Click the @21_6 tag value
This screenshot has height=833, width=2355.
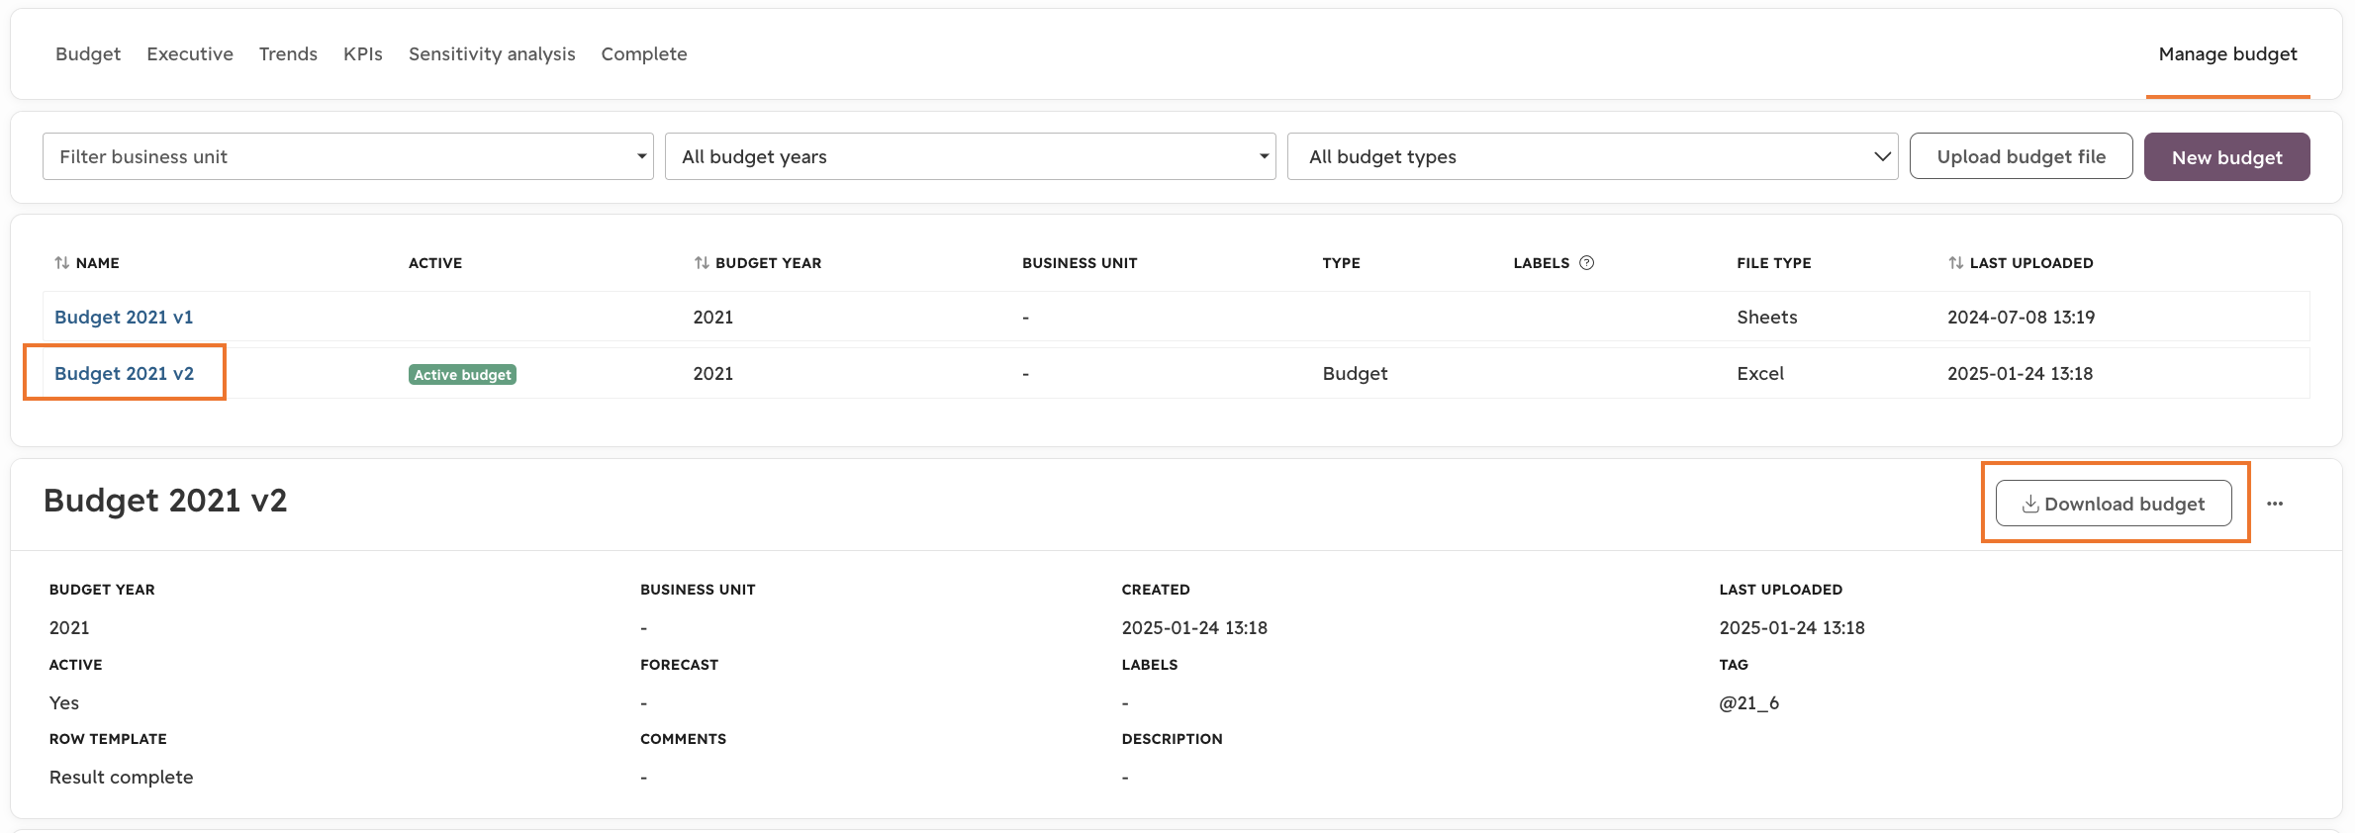pos(1749,702)
